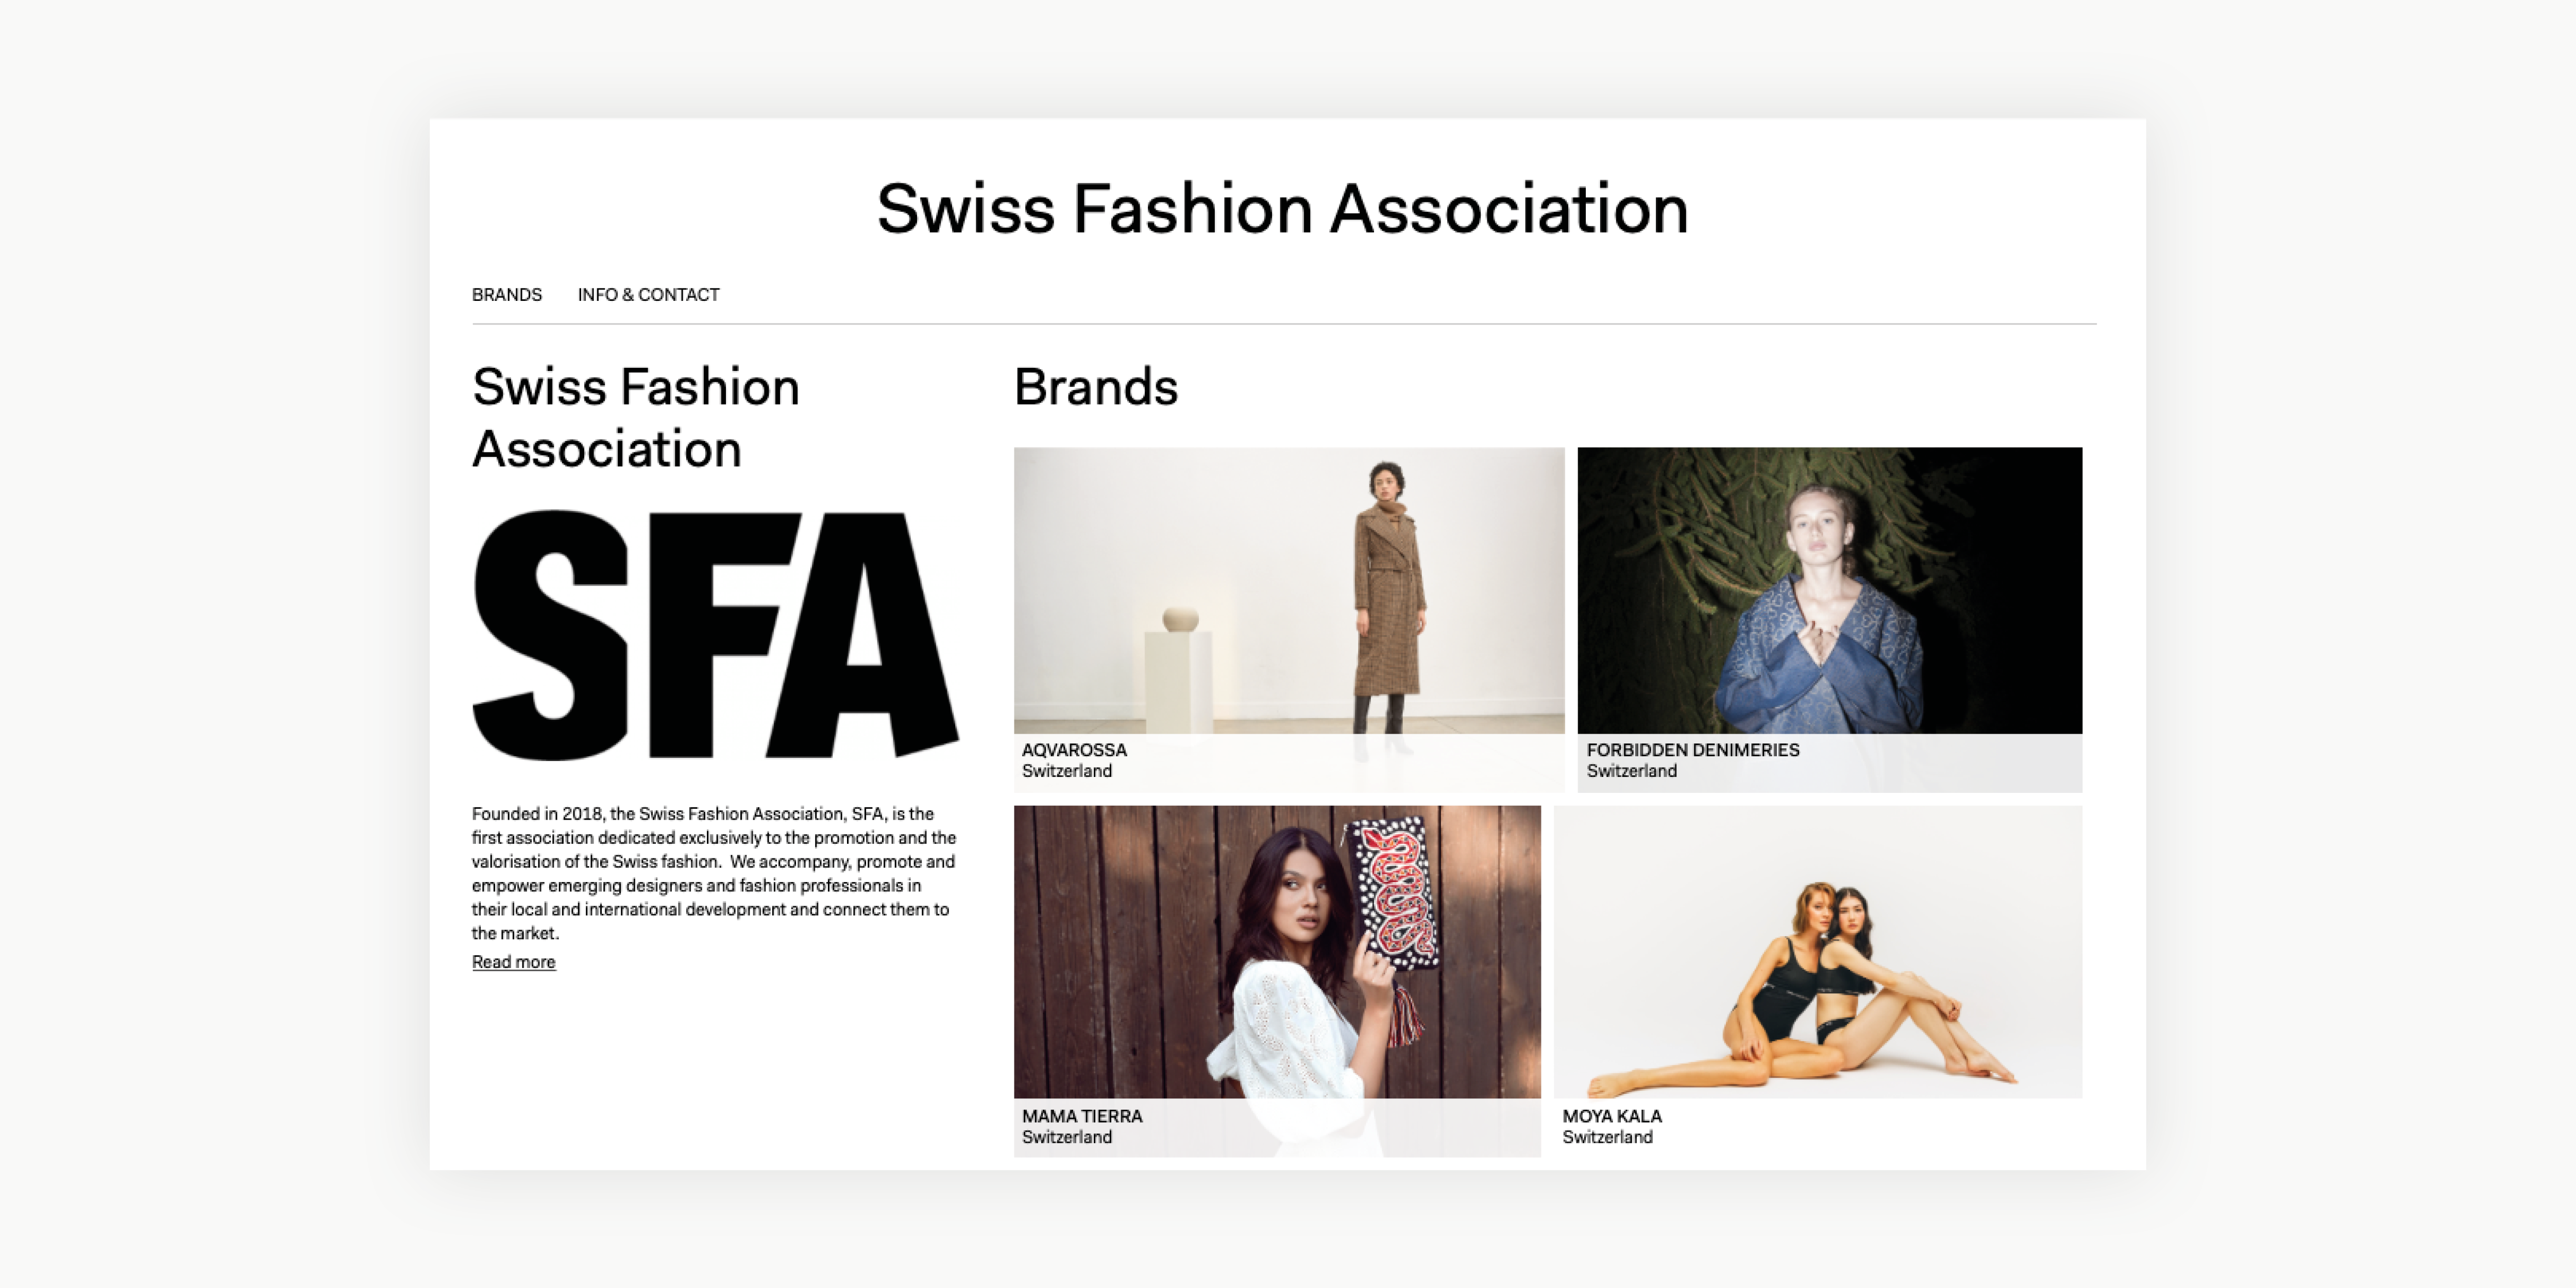Click the Brands section heading
This screenshot has width=2576, height=1288.
click(x=1096, y=387)
